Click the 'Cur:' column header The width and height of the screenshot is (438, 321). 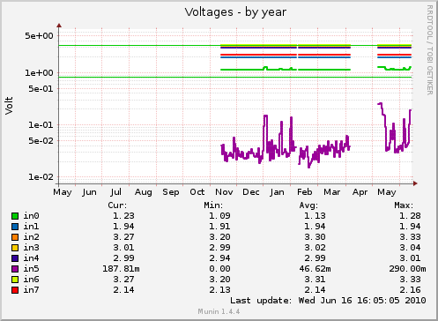[117, 205]
